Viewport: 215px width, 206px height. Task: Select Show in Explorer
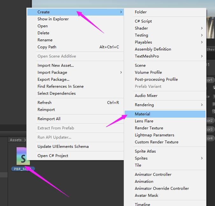53,19
